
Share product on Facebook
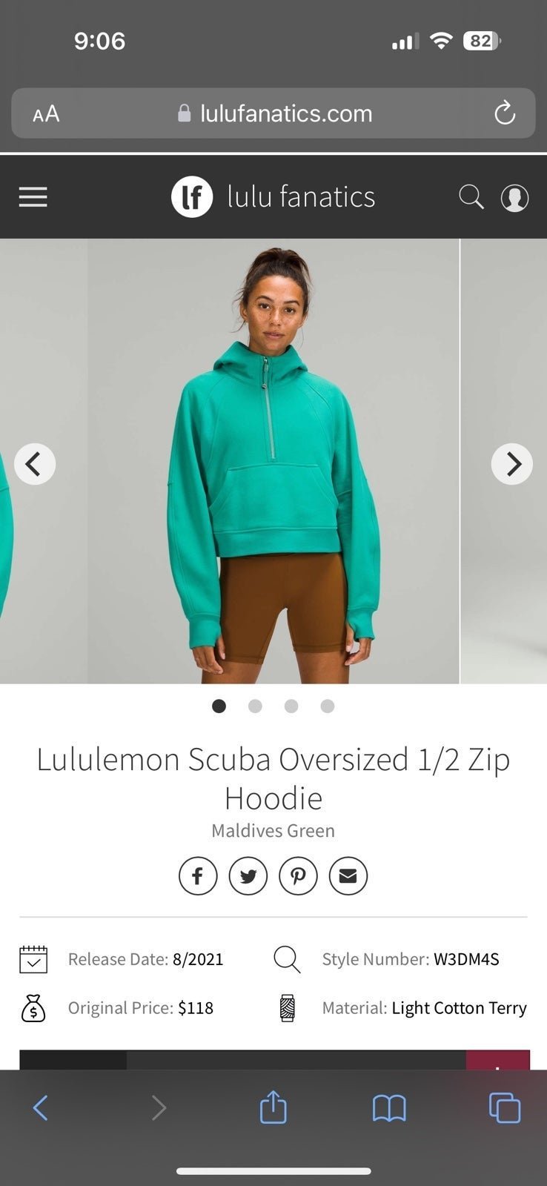point(198,876)
